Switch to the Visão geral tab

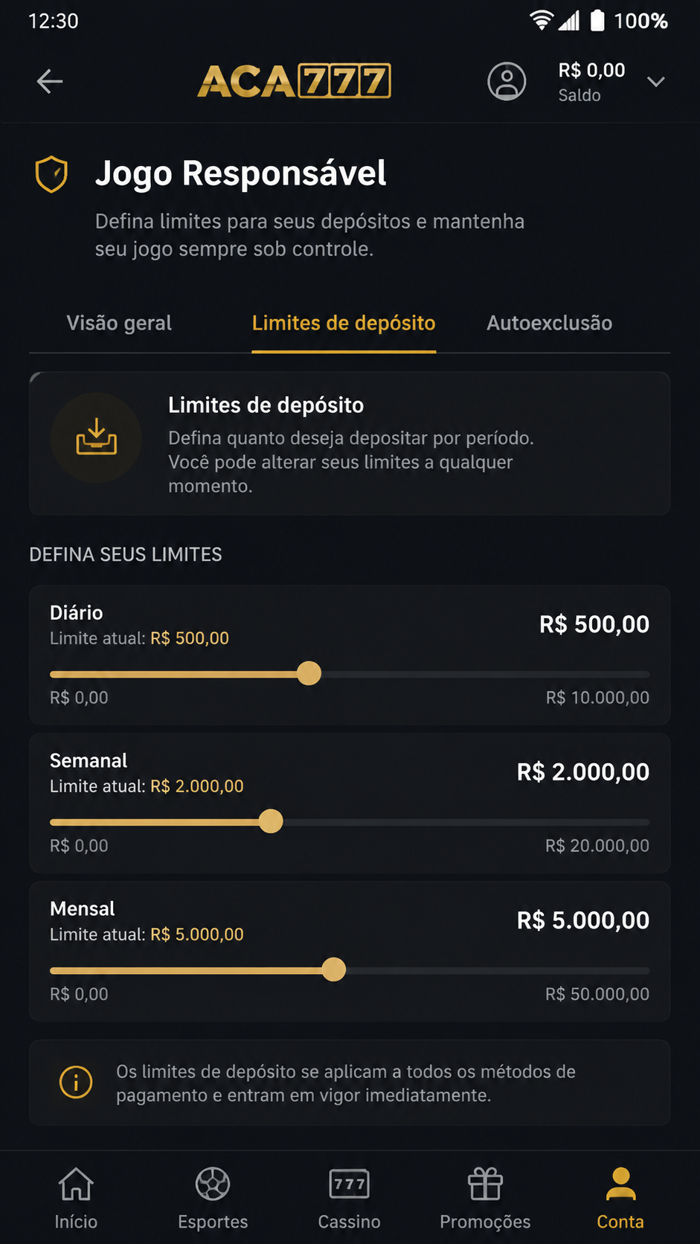119,323
